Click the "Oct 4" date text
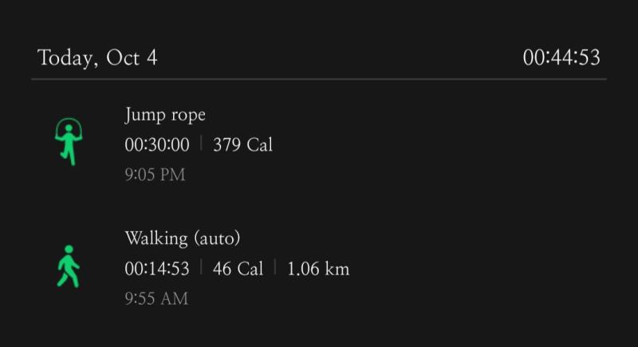The image size is (638, 347). tap(132, 57)
